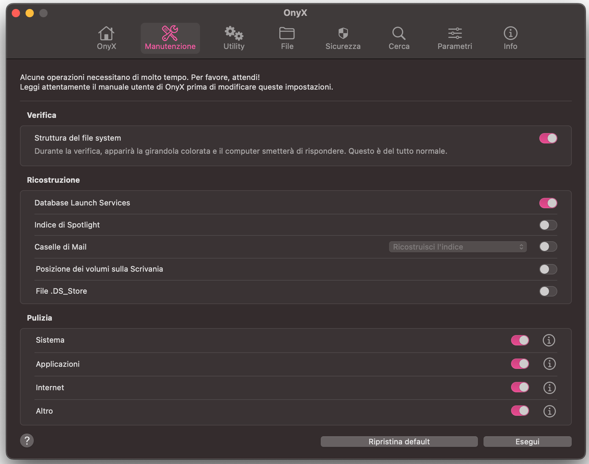Enable the File .DS_Store rebuild option
Image resolution: width=589 pixels, height=464 pixels.
point(548,291)
